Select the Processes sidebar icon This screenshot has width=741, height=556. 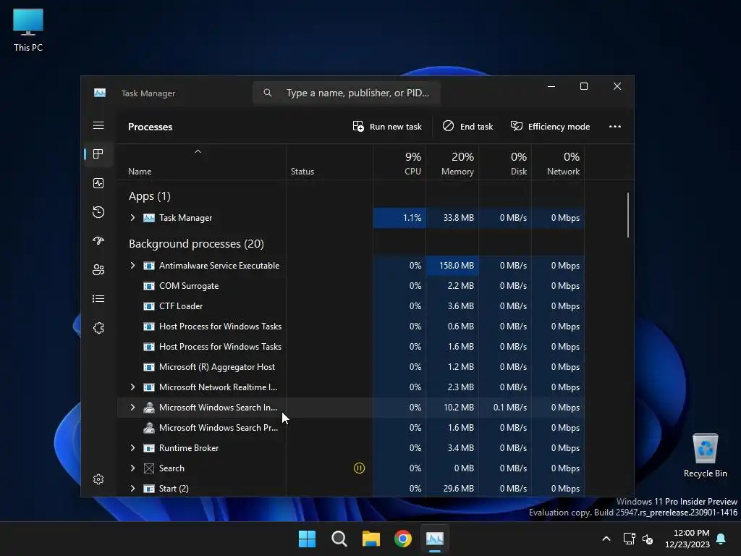(x=98, y=153)
